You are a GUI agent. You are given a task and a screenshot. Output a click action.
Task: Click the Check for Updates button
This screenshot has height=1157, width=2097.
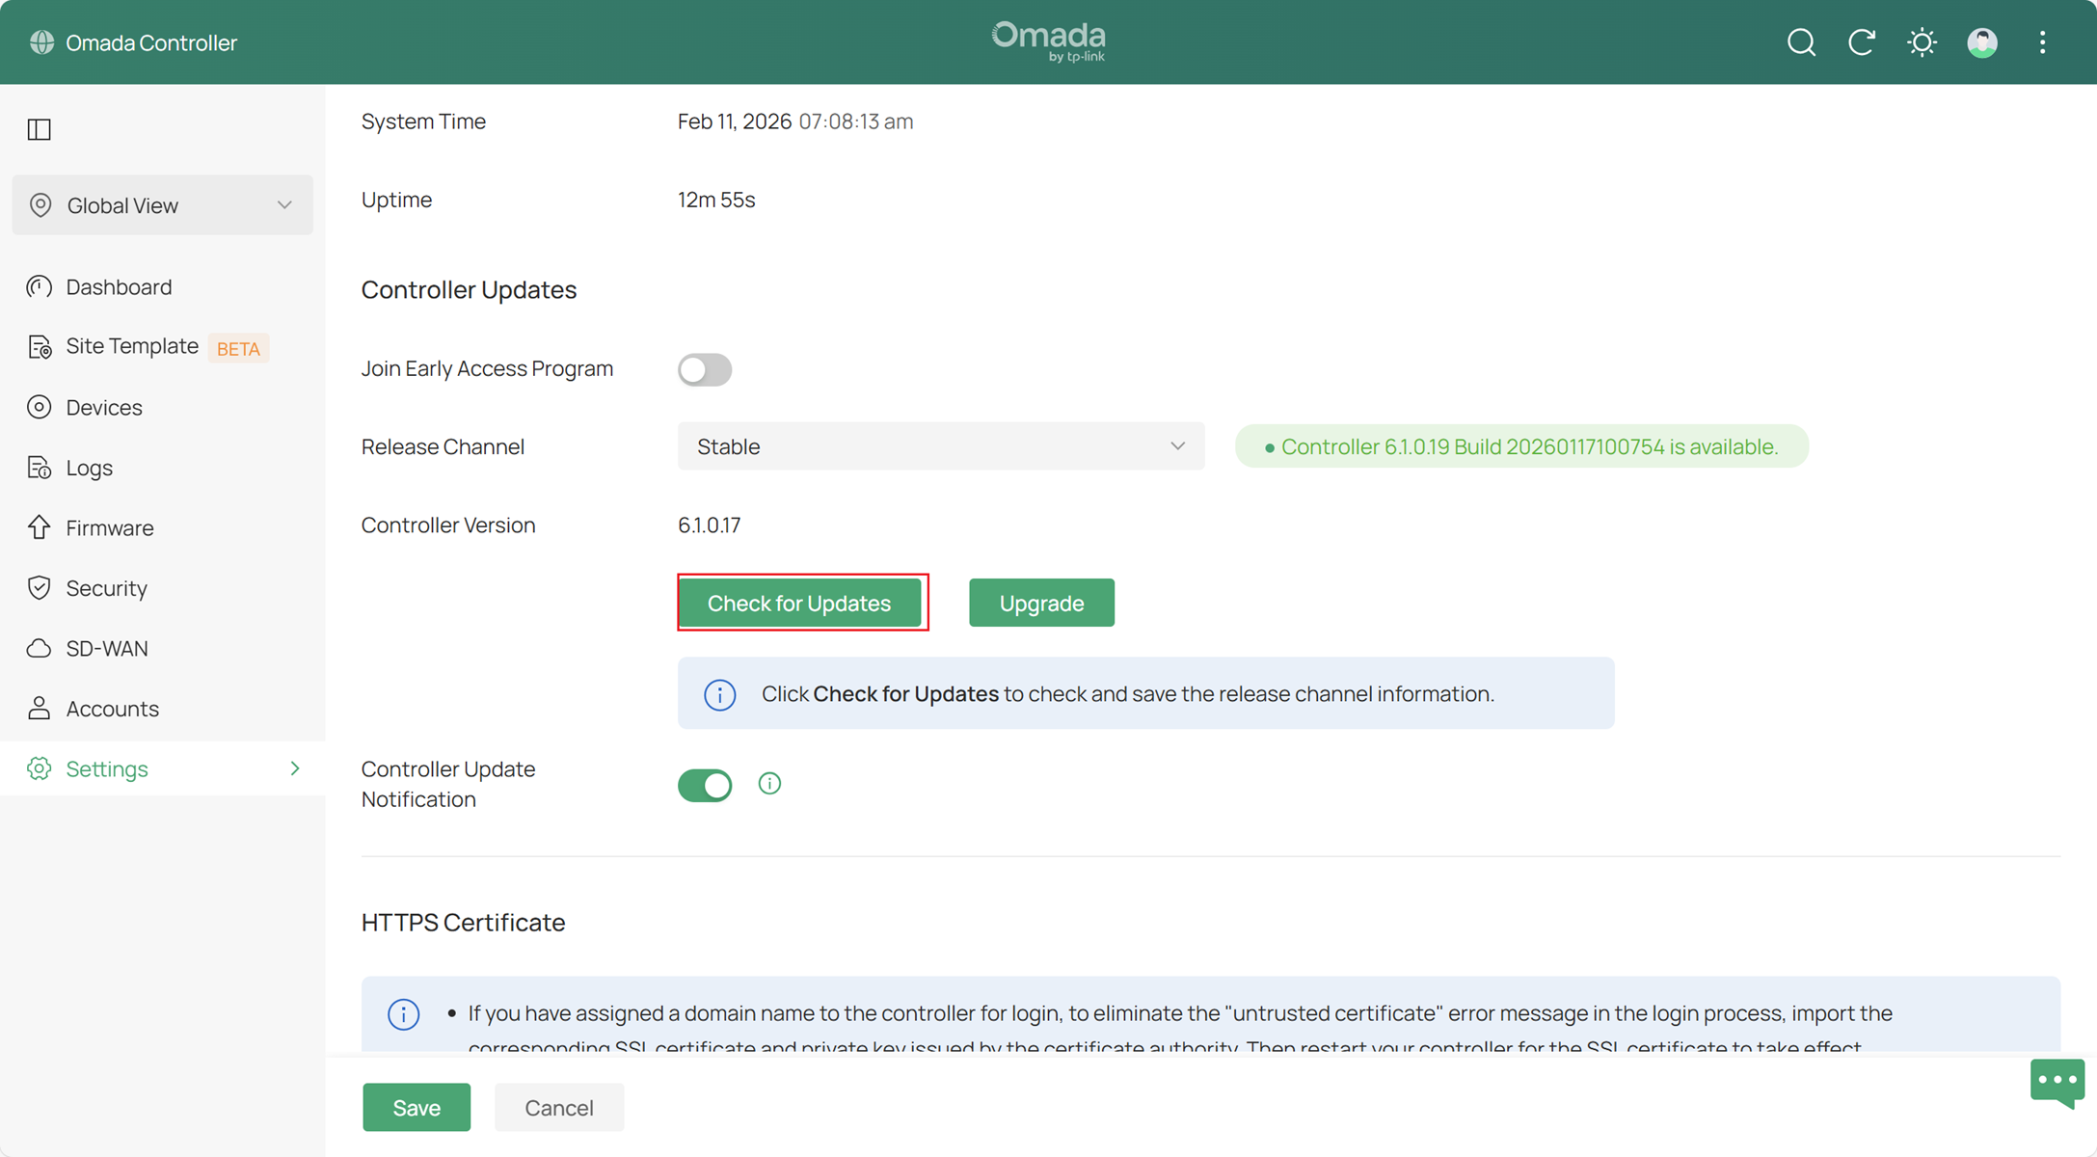coord(799,603)
